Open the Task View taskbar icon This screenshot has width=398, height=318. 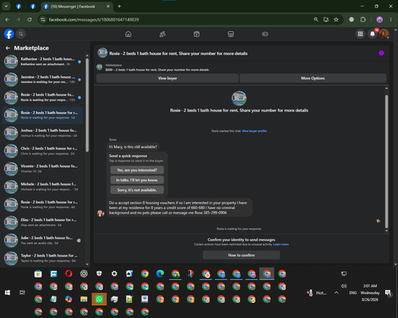coord(22,293)
